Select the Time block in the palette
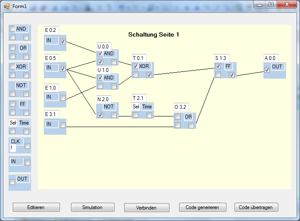 24,123
